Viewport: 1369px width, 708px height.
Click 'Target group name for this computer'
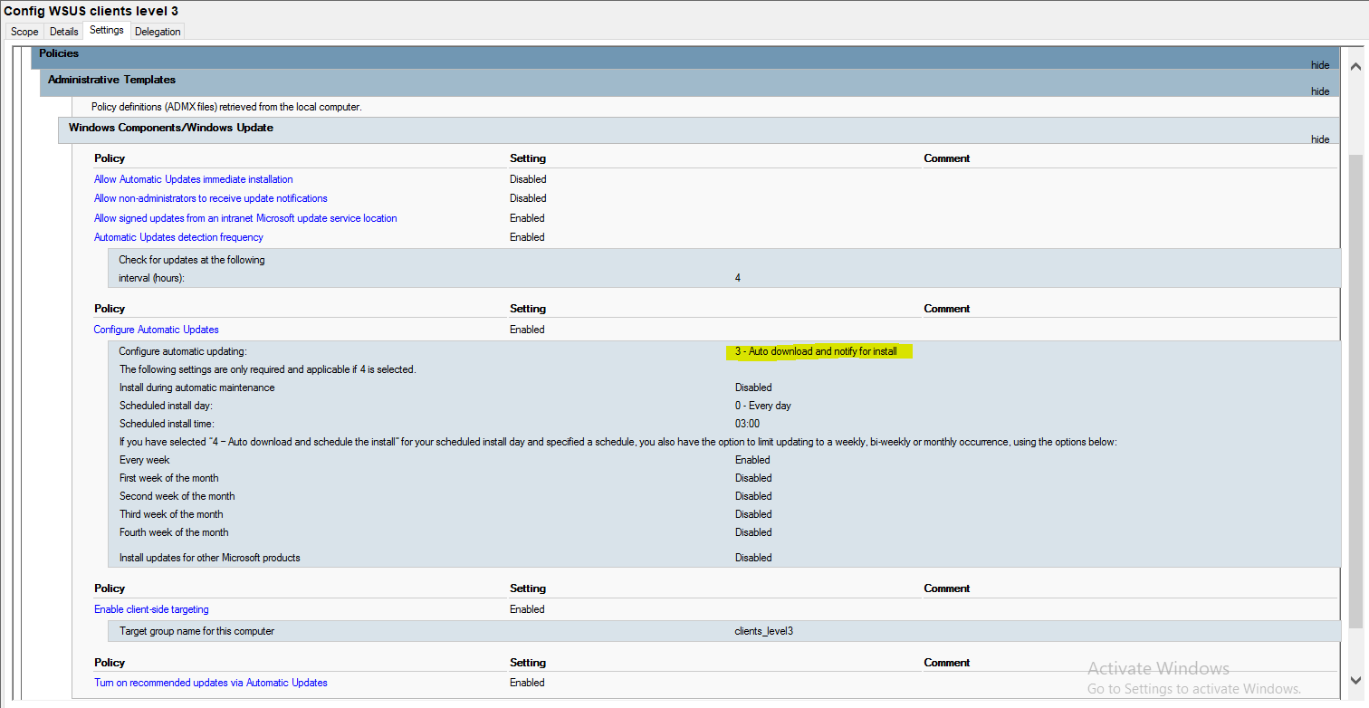[x=196, y=631]
